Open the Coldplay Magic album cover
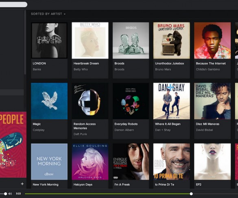The width and height of the screenshot is (238, 198). [x=49, y=101]
